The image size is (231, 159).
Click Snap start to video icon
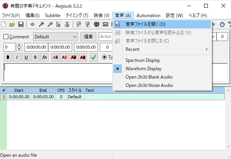point(79,24)
